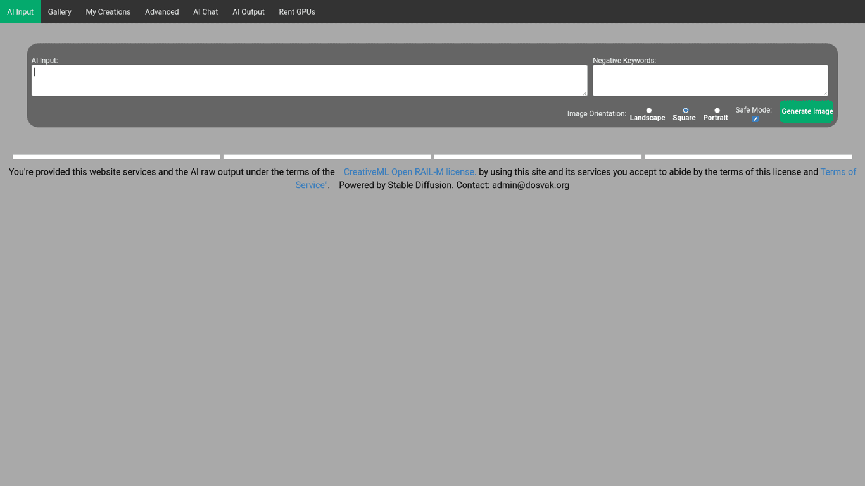Image resolution: width=865 pixels, height=486 pixels.
Task: Open the AI Chat tab
Action: [x=205, y=11]
